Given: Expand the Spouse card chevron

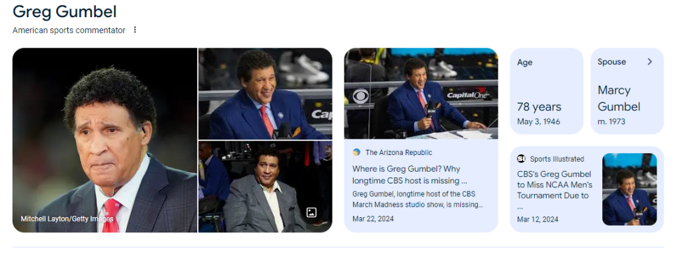Looking at the screenshot, I should [x=649, y=62].
